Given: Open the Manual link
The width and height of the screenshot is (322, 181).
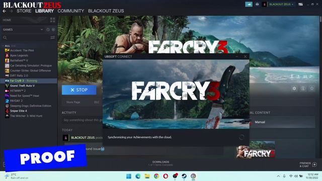Looking at the screenshot, I should [260, 122].
